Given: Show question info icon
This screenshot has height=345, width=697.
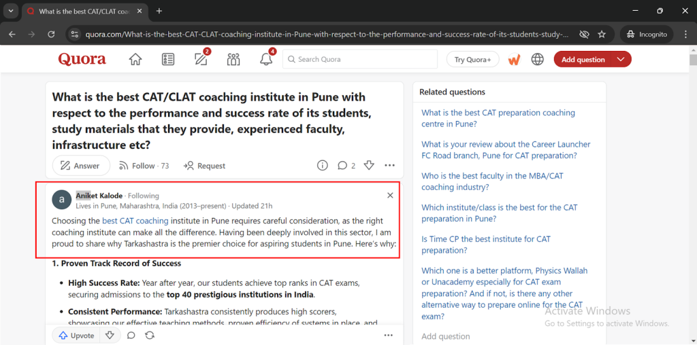Looking at the screenshot, I should [x=322, y=166].
